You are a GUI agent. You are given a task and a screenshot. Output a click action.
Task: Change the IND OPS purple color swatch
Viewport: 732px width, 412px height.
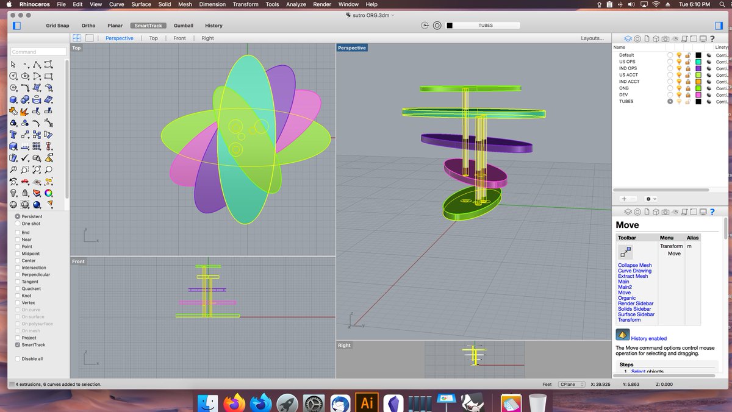[698, 68]
